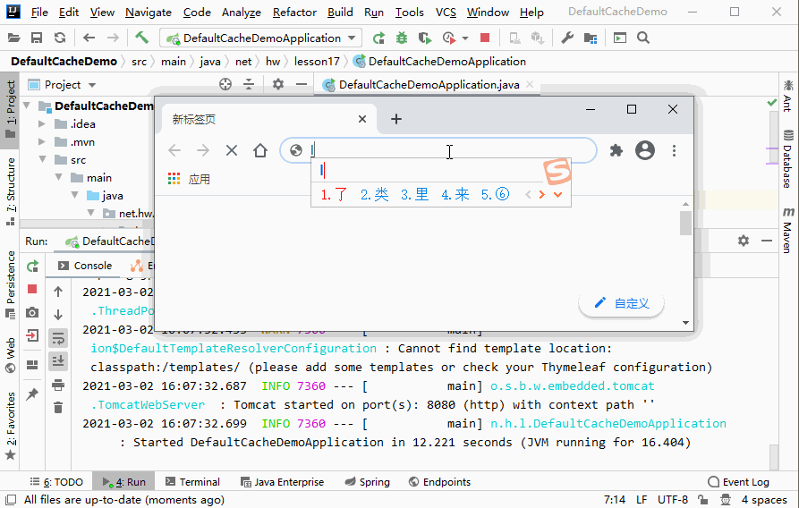Open Chrome extensions puzzle icon

616,150
